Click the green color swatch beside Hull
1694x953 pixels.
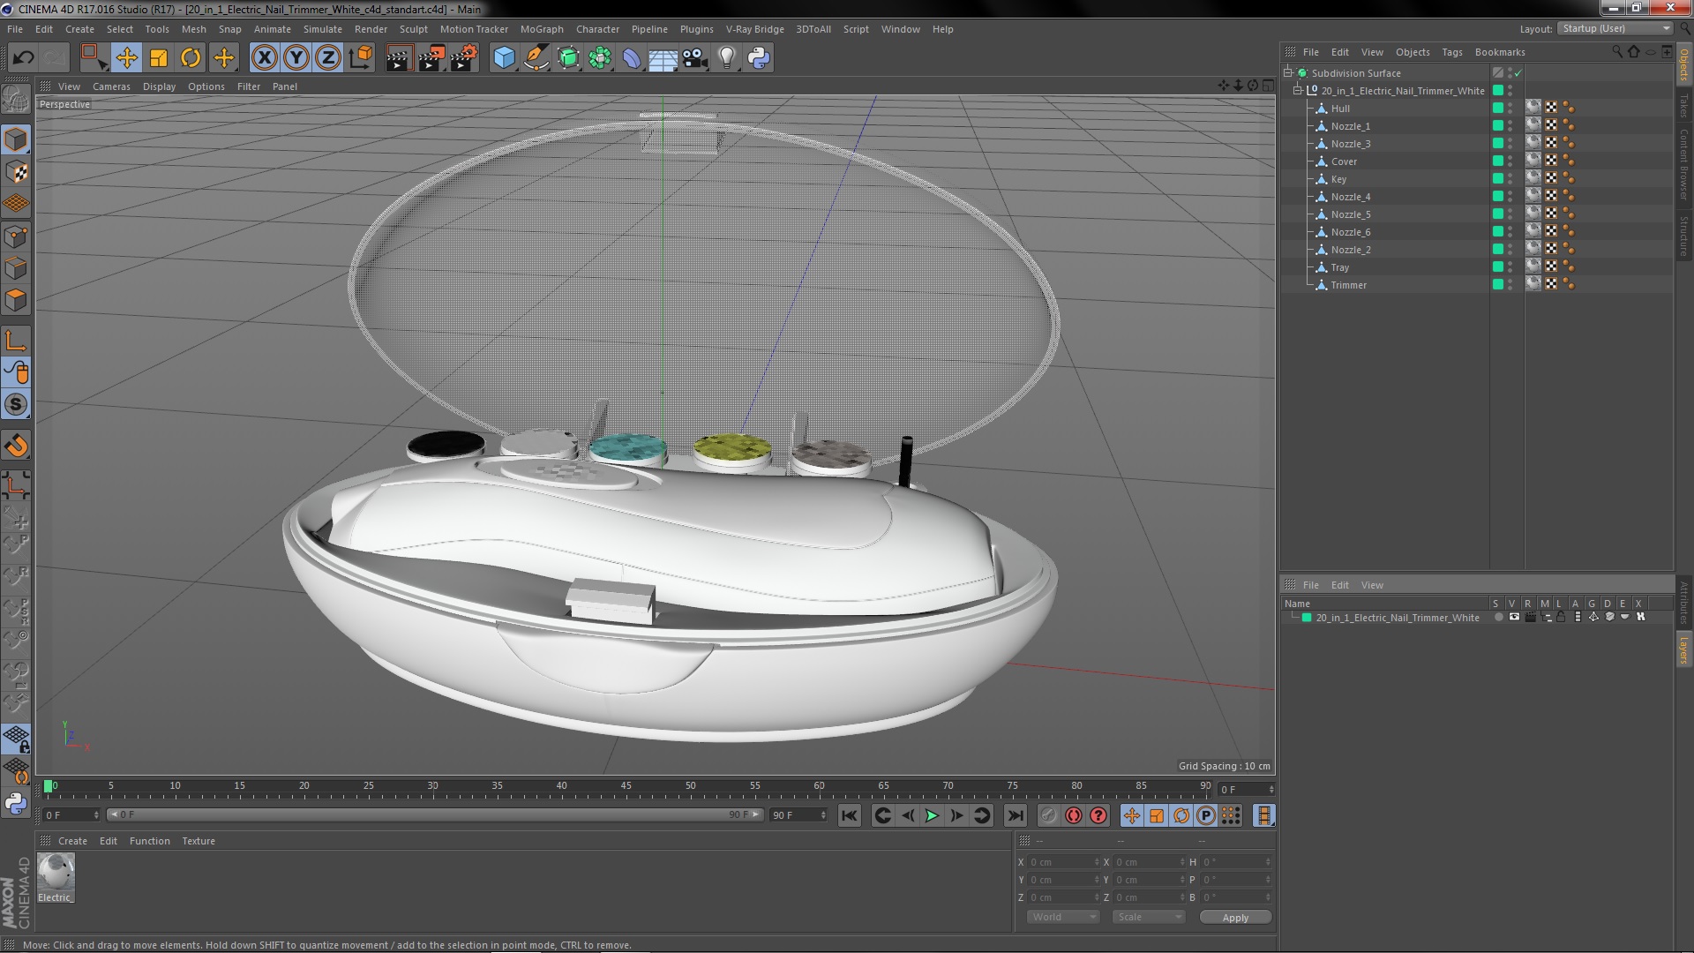1498,107
